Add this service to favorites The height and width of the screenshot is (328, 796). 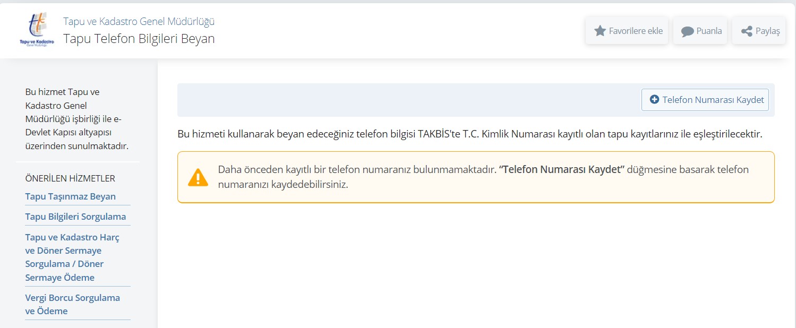point(627,30)
